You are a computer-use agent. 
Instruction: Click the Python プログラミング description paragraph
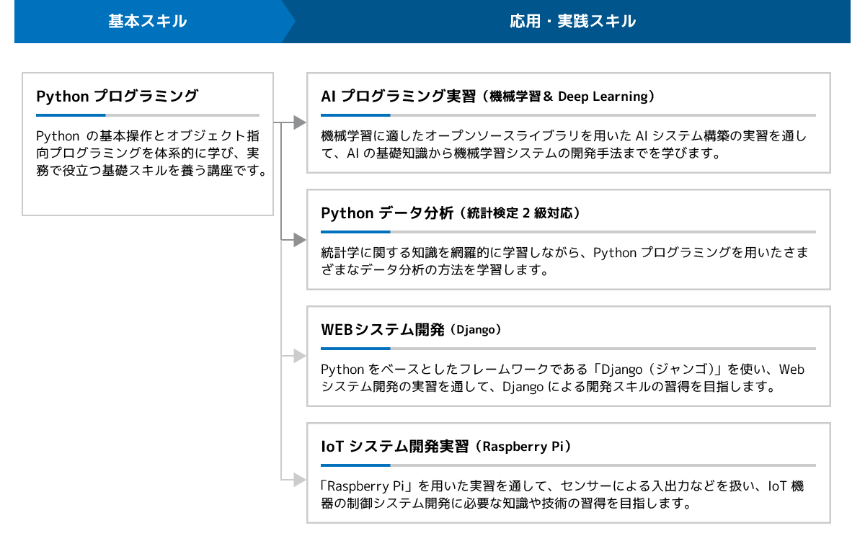pos(151,153)
